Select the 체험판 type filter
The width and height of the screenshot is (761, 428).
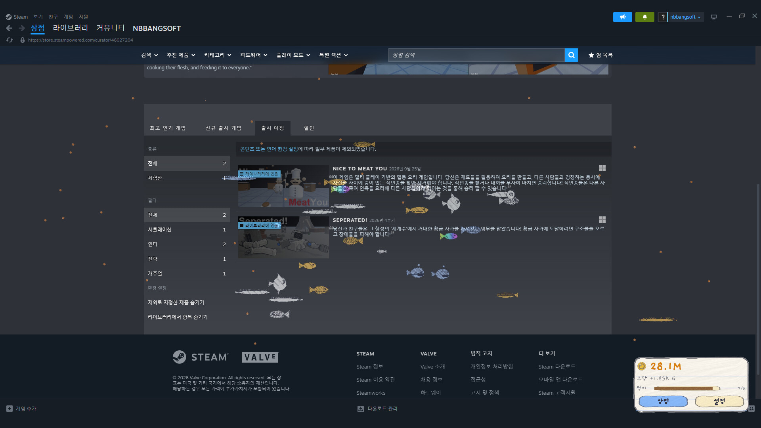point(187,178)
